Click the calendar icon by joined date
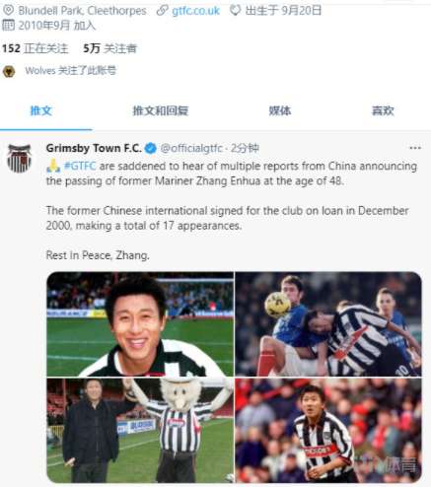Viewport: 431px width, 487px height. (8, 25)
